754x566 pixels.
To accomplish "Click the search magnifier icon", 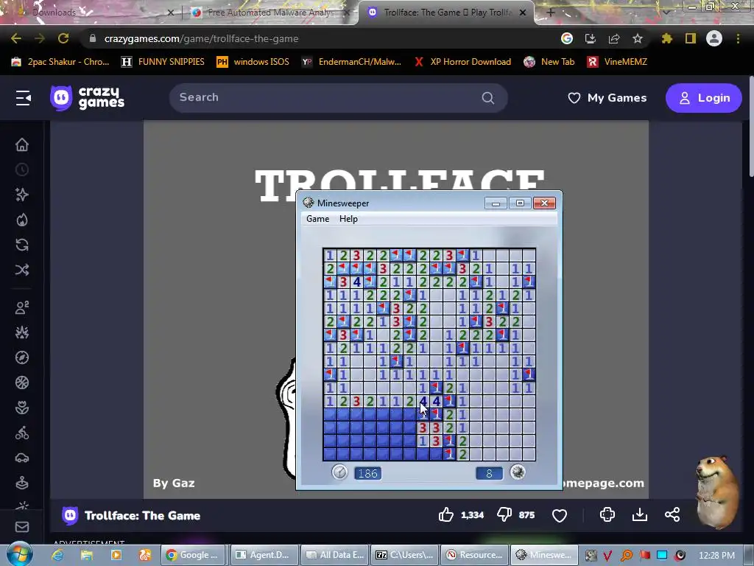I will coord(487,98).
